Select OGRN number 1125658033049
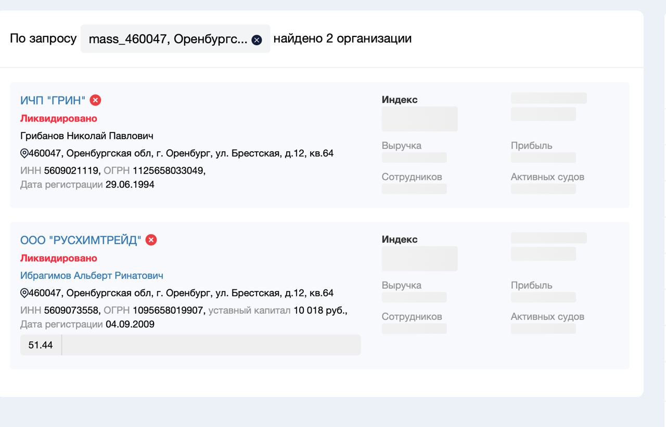This screenshot has width=666, height=427. [x=169, y=171]
